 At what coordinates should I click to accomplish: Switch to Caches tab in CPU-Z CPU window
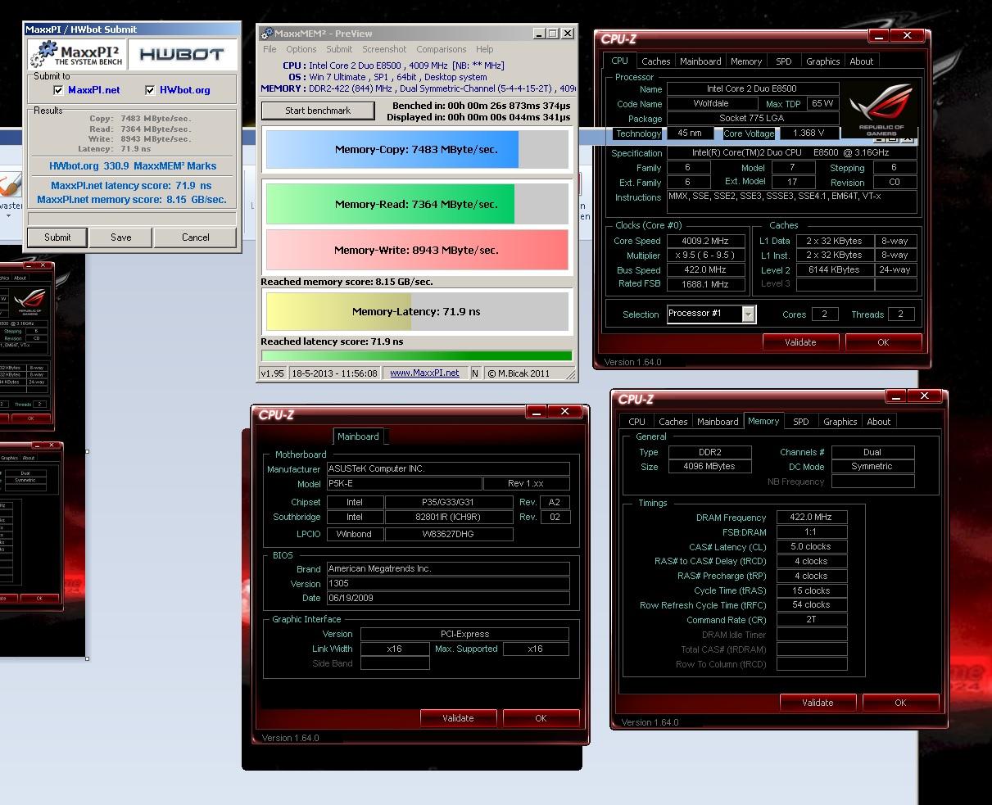655,61
